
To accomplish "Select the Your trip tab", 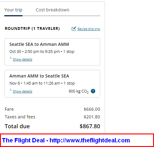I will pos(13,10).
